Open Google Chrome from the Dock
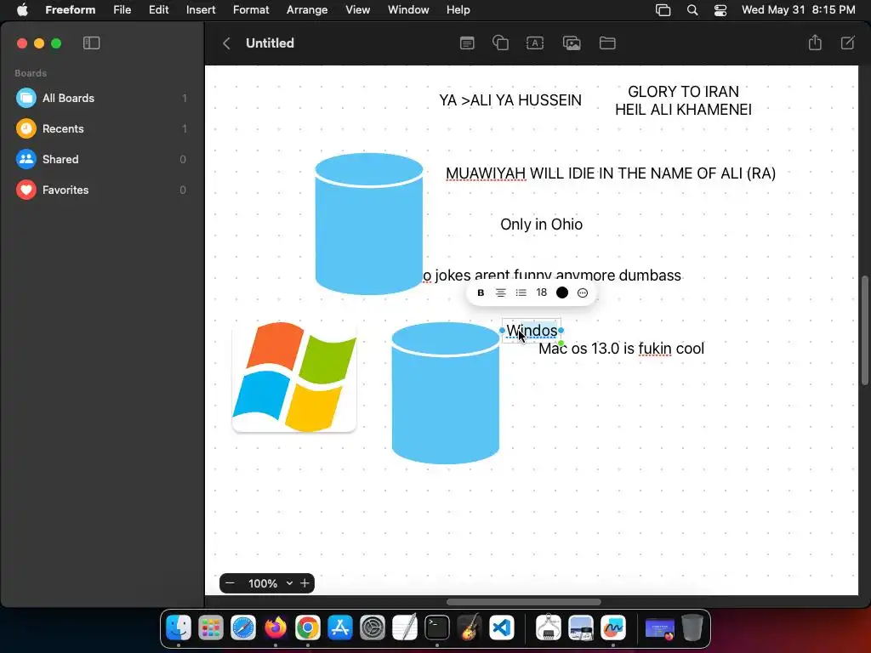 tap(308, 628)
